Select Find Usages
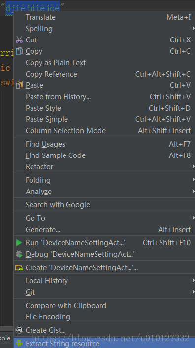Viewport: 195px width, 348px height. pyautogui.click(x=104, y=144)
